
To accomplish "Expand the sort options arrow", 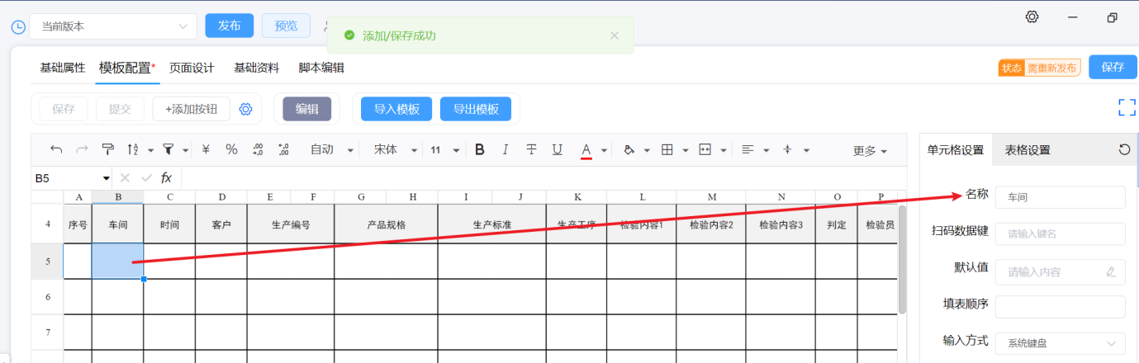I will pyautogui.click(x=151, y=150).
